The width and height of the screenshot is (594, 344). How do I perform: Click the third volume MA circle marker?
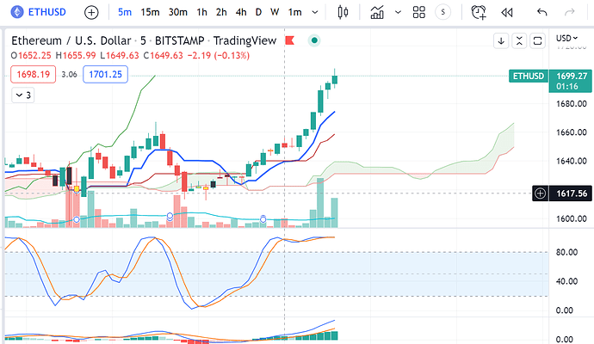263,219
